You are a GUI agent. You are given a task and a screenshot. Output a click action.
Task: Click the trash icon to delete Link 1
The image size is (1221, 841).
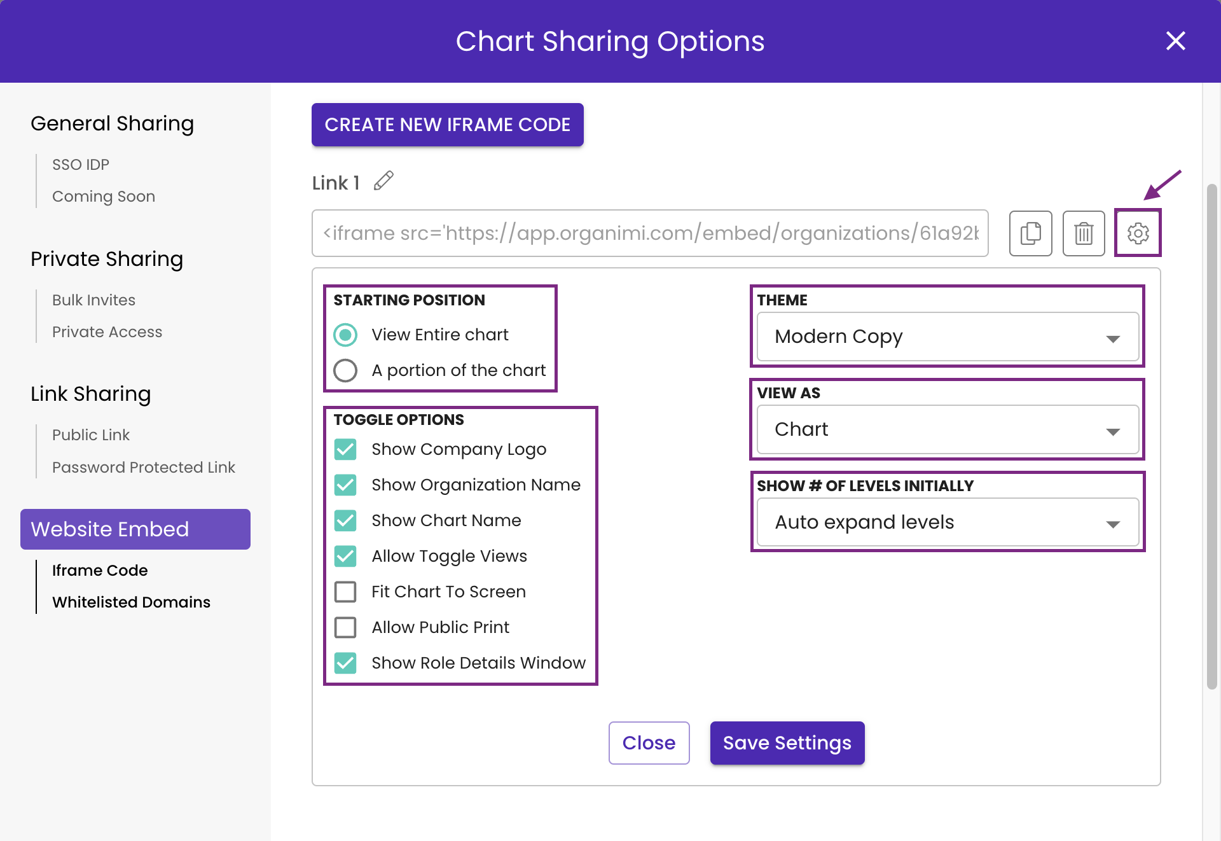tap(1084, 233)
